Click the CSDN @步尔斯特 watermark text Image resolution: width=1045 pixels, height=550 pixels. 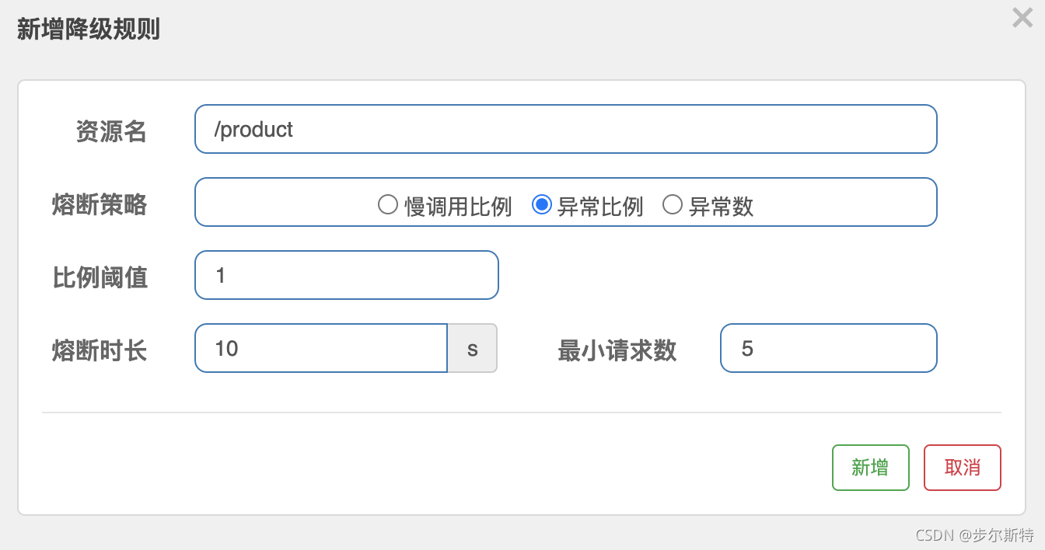974,534
